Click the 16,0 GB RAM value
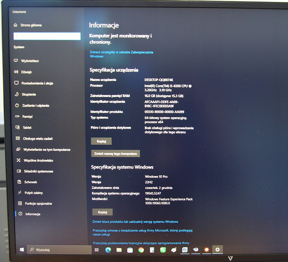Screen dimensions: 288x262 tap(164, 96)
